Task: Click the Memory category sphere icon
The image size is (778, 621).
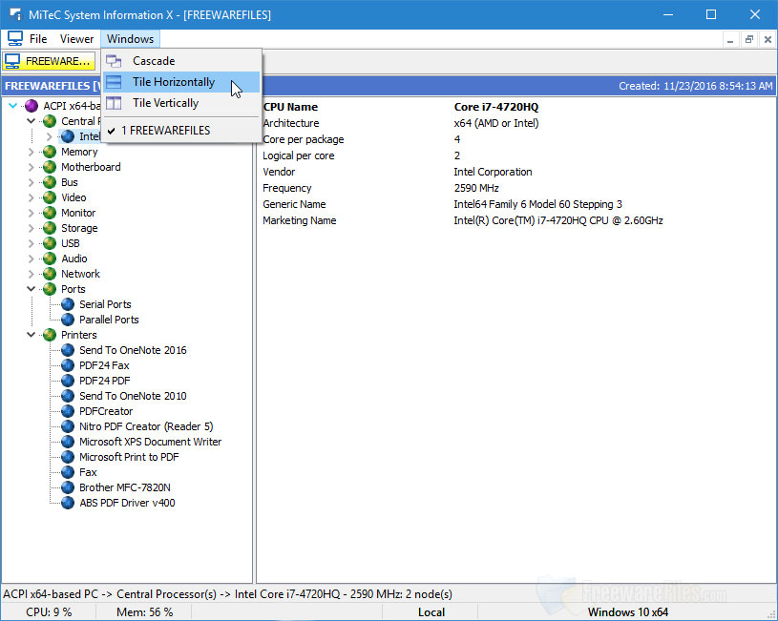Action: click(x=47, y=152)
